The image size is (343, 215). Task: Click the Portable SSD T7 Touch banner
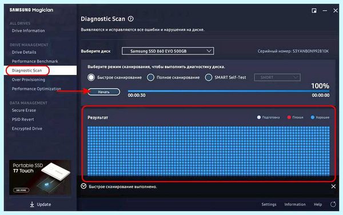[40, 177]
